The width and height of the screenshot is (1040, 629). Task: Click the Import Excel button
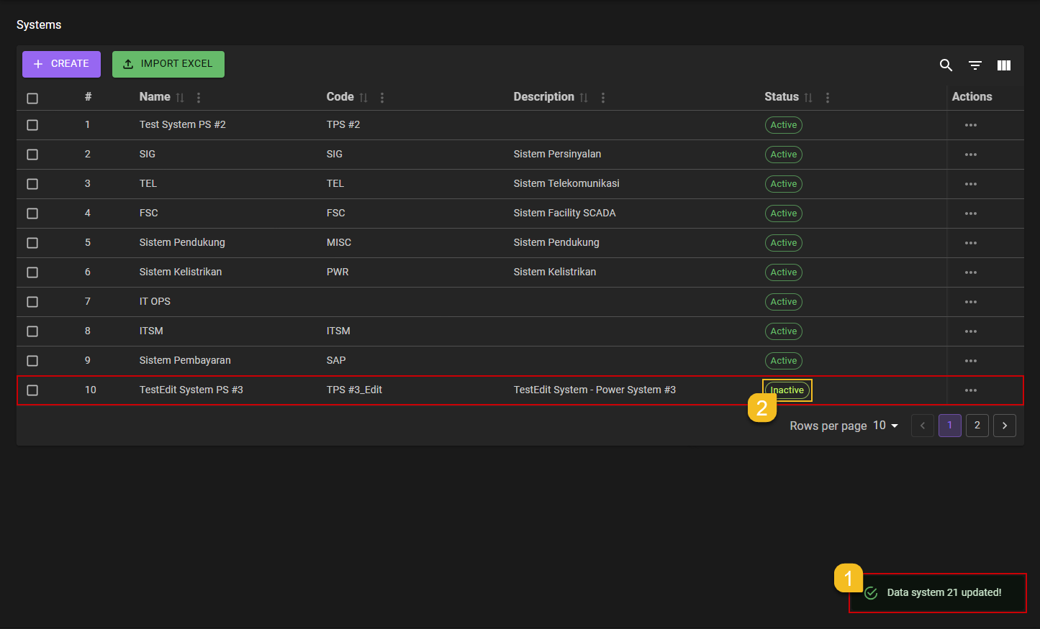(x=168, y=64)
